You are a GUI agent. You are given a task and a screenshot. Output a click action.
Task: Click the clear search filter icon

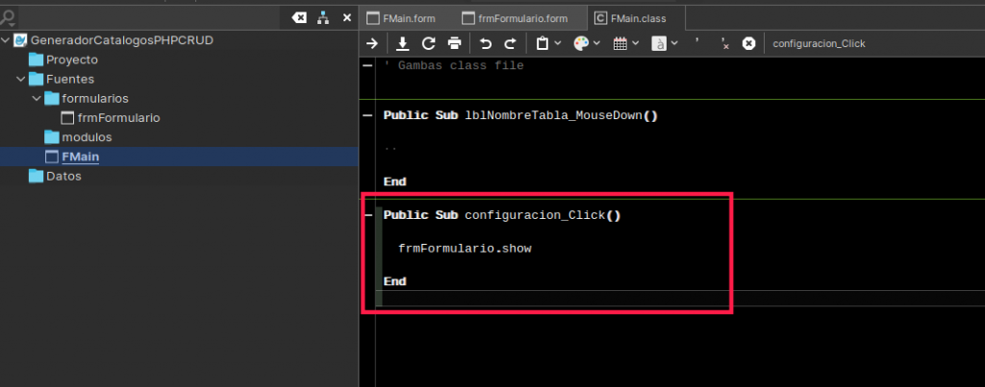299,17
